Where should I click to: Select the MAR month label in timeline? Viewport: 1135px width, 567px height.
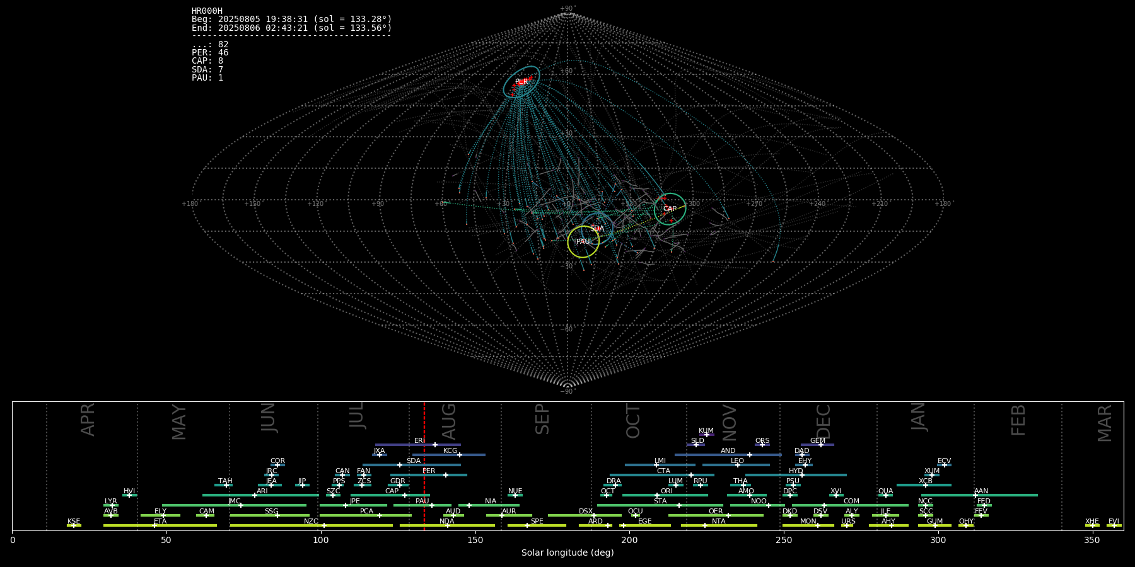[x=1105, y=423]
